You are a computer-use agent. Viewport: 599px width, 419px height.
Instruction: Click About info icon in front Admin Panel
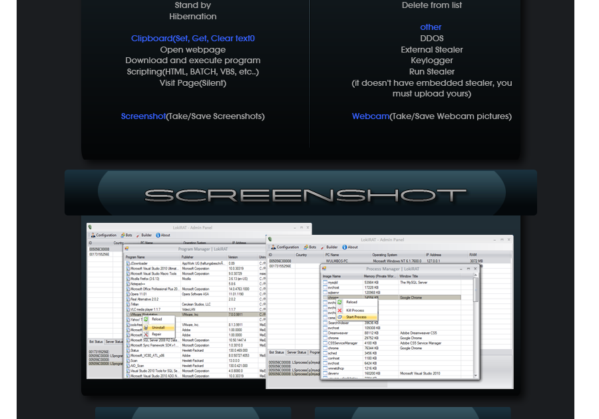(345, 247)
